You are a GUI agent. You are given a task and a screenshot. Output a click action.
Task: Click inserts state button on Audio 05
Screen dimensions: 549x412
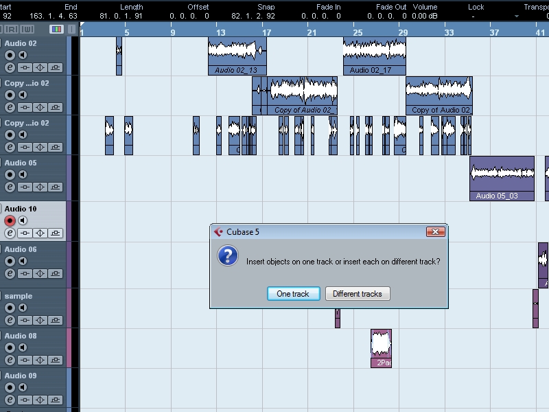[25, 187]
